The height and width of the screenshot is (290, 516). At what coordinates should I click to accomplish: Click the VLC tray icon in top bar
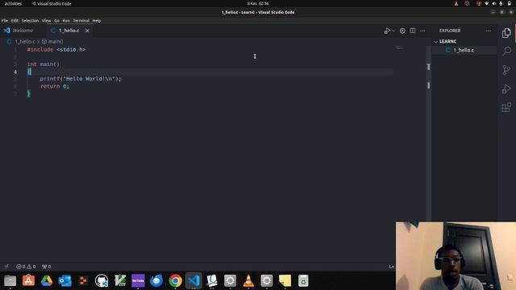(x=456, y=3)
